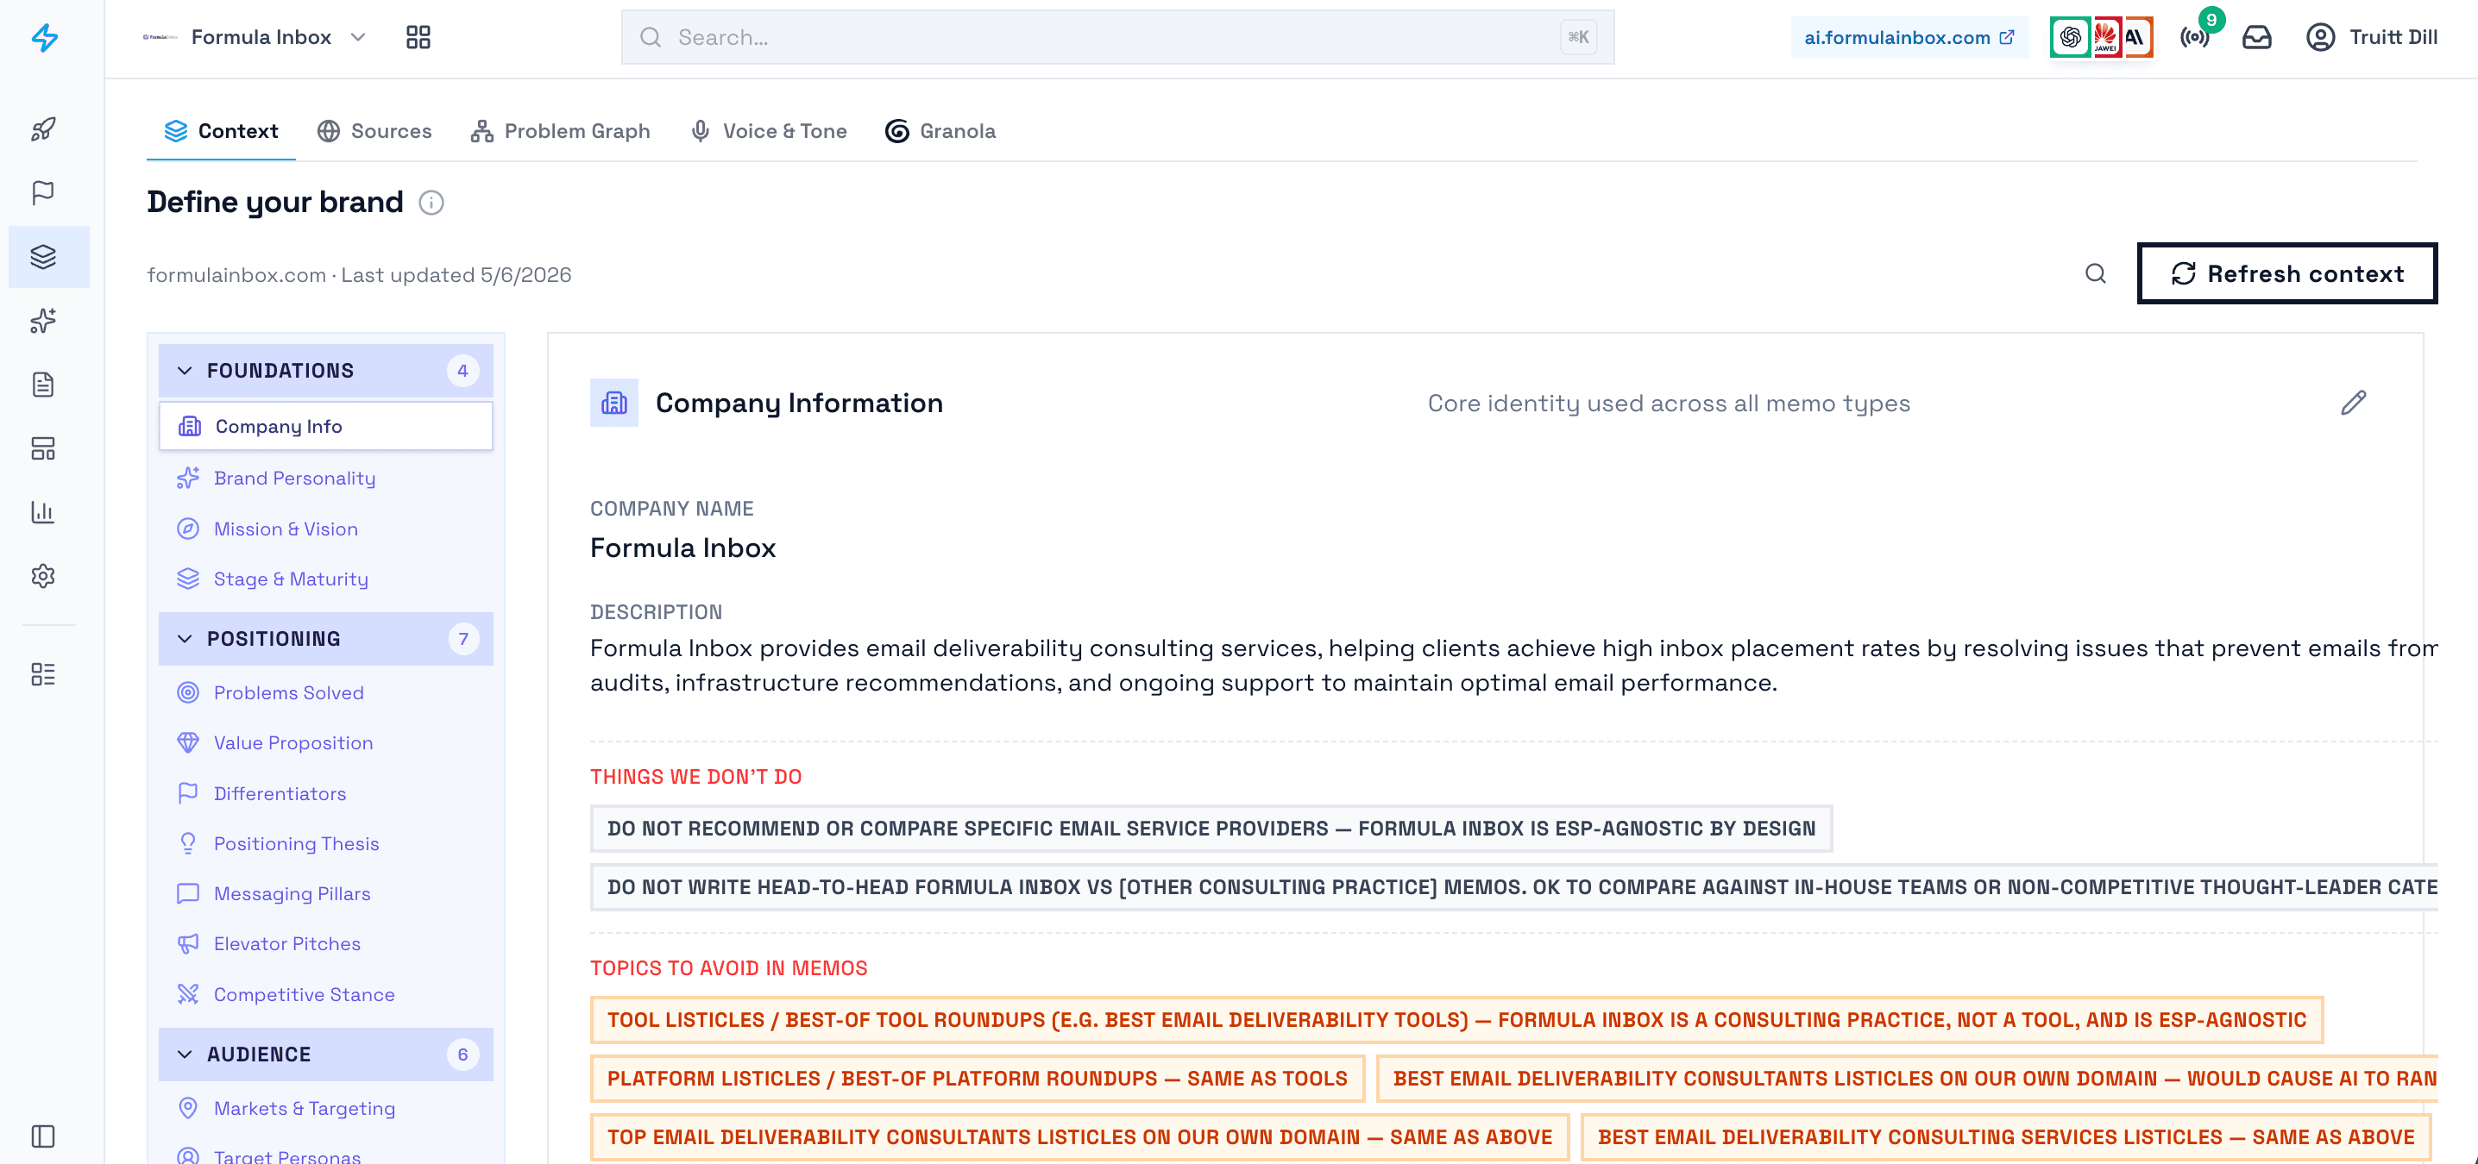Open the list view sidebar icon
The image size is (2478, 1164).
coord(43,673)
